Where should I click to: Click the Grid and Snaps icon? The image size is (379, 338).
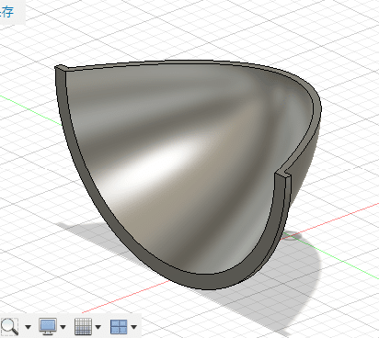[x=83, y=326]
